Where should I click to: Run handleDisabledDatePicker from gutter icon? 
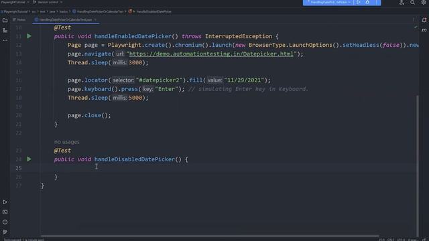pyautogui.click(x=29, y=159)
